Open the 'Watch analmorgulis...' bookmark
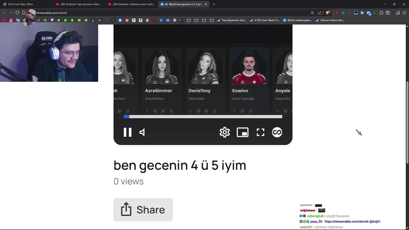Viewport: 409px width, 230px height. [x=297, y=20]
